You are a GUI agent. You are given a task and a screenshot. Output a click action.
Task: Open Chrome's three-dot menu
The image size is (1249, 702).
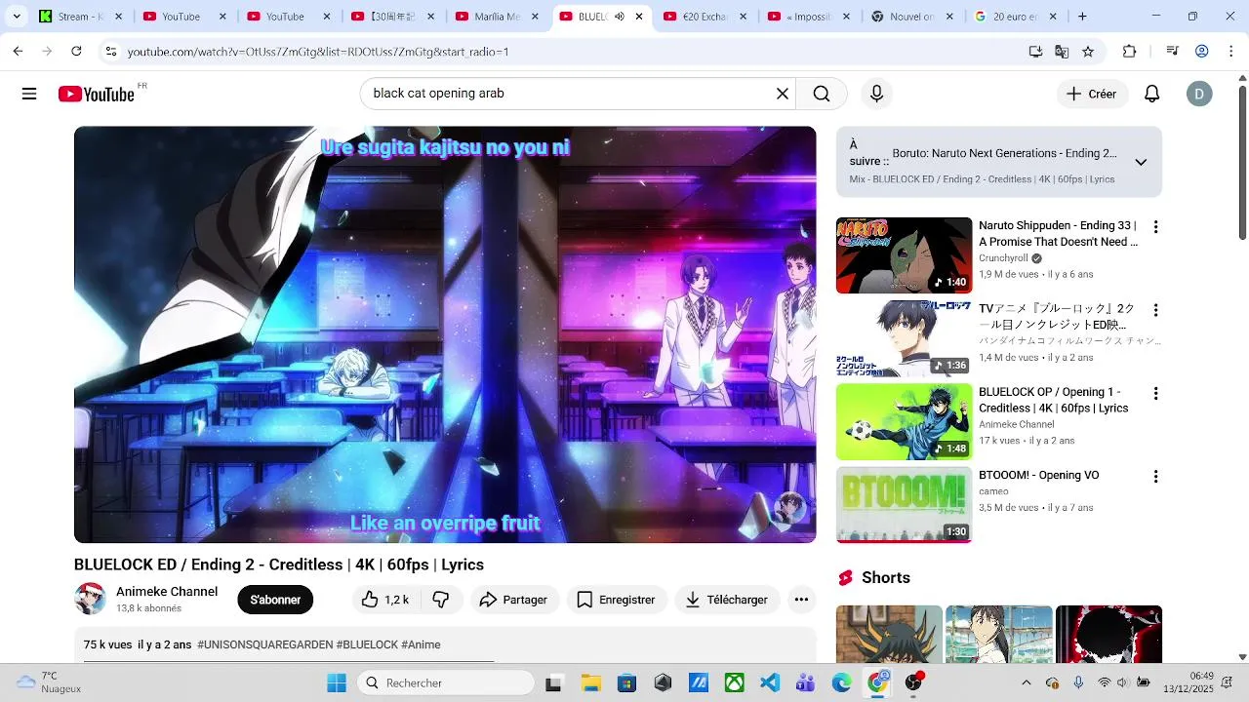coord(1231,52)
